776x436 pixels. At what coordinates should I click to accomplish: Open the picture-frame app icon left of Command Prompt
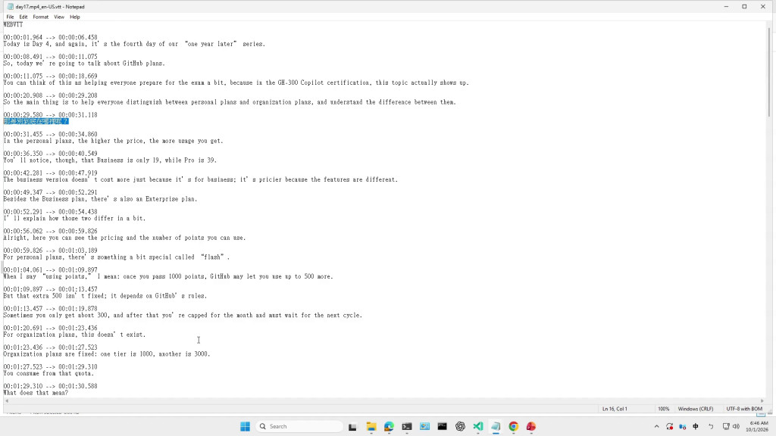click(424, 427)
